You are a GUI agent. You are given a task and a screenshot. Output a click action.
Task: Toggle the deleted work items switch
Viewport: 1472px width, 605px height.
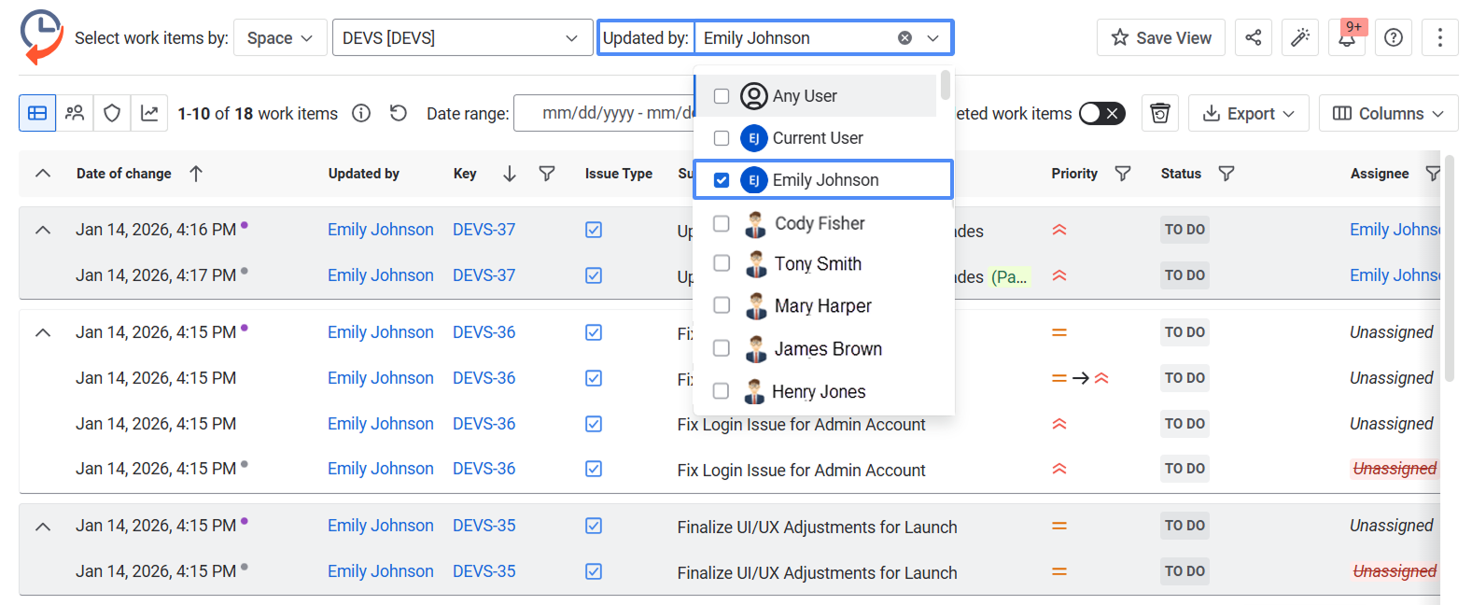(1101, 114)
